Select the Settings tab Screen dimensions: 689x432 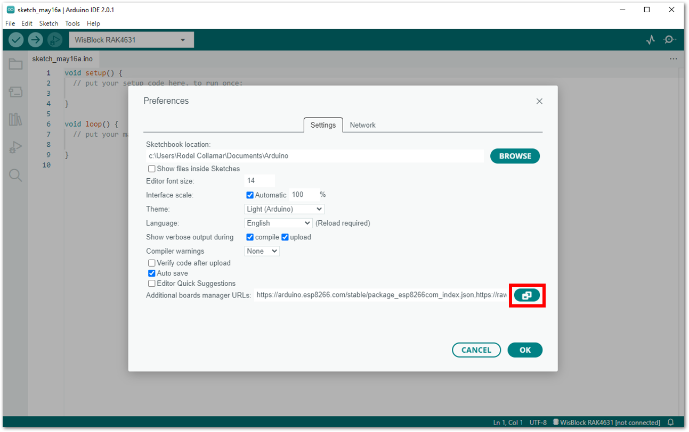point(323,125)
